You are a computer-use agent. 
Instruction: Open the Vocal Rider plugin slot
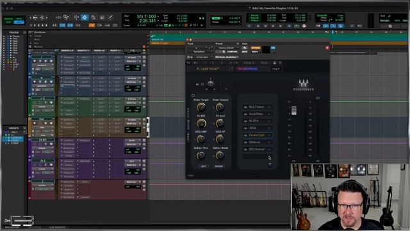pyautogui.click(x=258, y=114)
